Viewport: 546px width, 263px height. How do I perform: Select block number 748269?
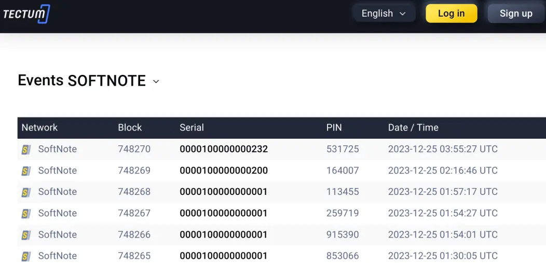(134, 170)
